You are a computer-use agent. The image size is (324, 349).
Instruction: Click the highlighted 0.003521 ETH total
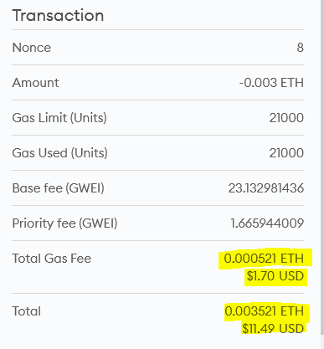click(x=264, y=311)
